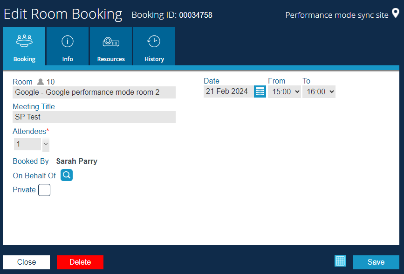404x274 pixels.
Task: Switch to the Info tab
Action: 68,46
